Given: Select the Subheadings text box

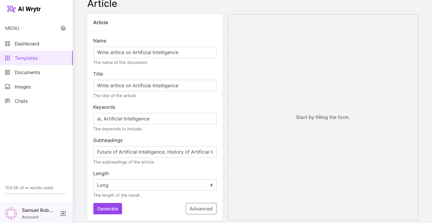Looking at the screenshot, I should point(155,152).
